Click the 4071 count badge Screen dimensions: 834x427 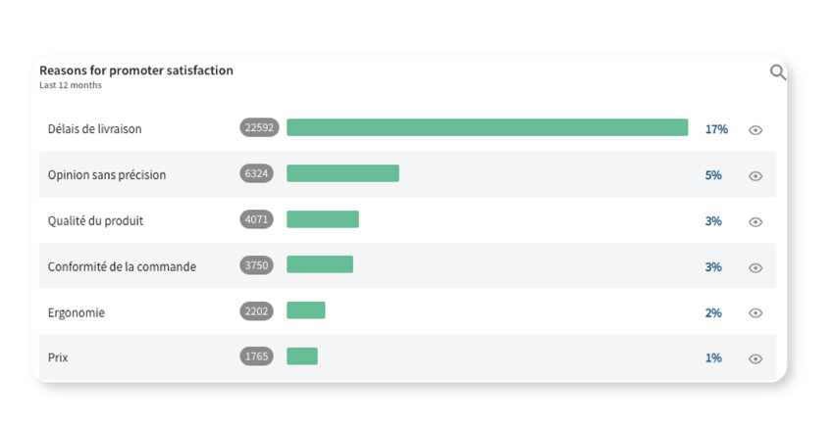tap(256, 219)
